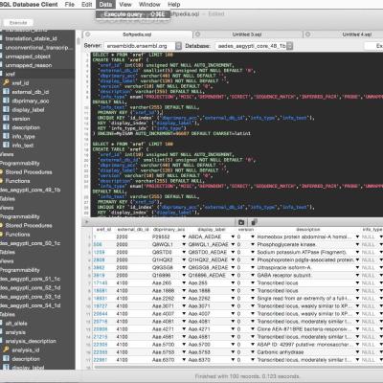The width and height of the screenshot is (383, 383).
Task: Open dropdown arrow beside P29552 cell
Action: (184, 237)
